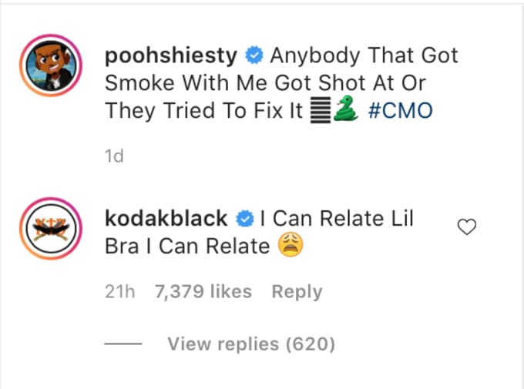Click kodakblack's blue verified badge
The image size is (524, 389).
[x=244, y=219]
